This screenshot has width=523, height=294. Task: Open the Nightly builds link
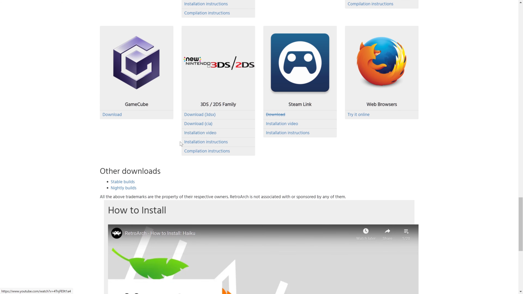(x=124, y=188)
